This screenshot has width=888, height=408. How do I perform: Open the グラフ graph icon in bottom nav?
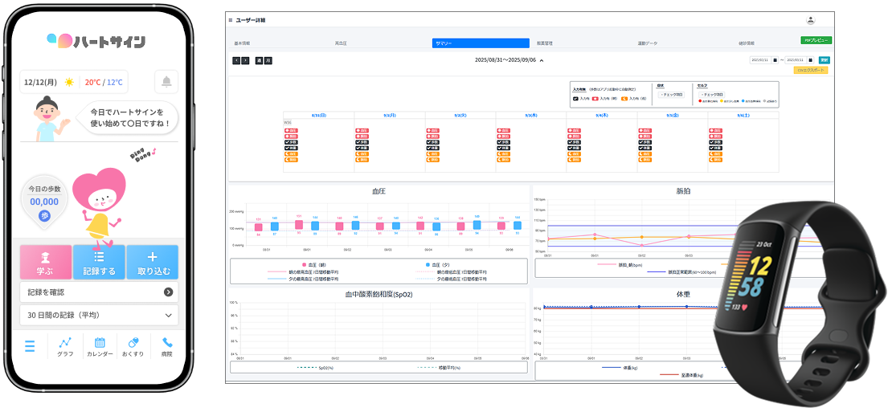[x=65, y=347]
